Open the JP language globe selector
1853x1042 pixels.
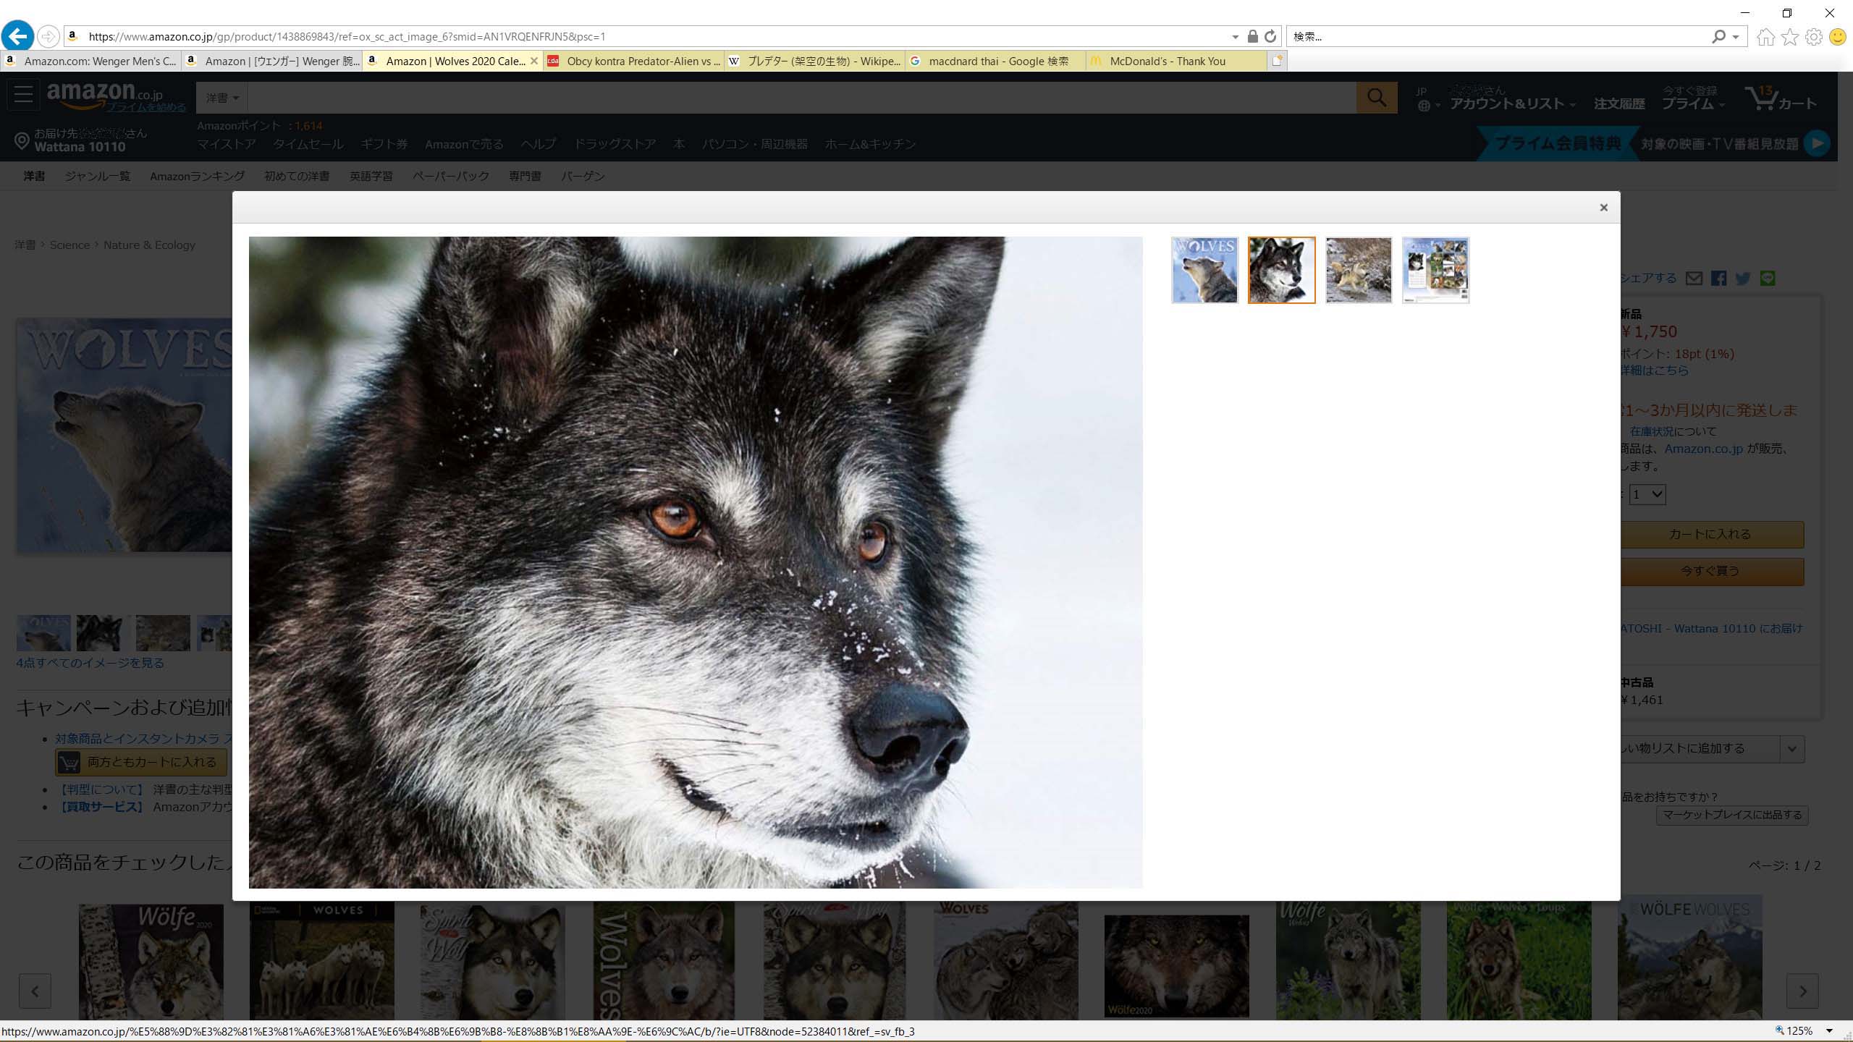(x=1427, y=99)
